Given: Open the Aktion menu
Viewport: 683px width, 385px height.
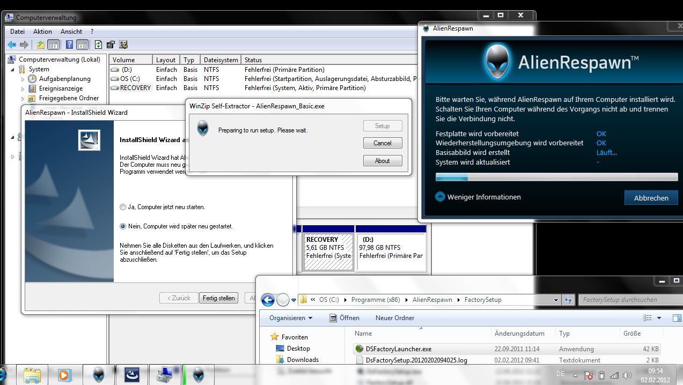Looking at the screenshot, I should coord(42,32).
